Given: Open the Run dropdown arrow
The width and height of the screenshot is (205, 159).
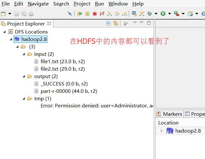Looking at the screenshot, I should [x=169, y=14].
